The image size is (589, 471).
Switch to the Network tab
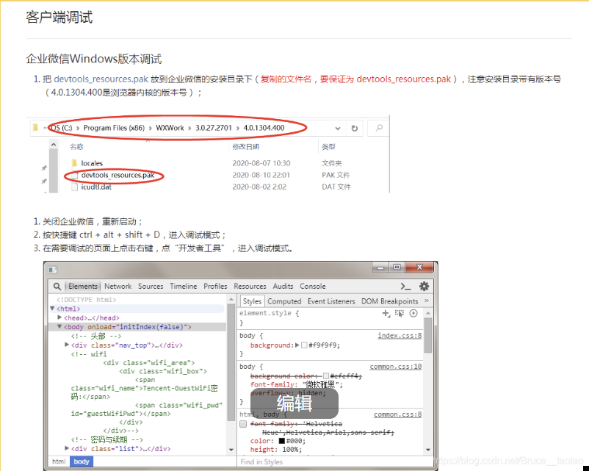(x=118, y=287)
